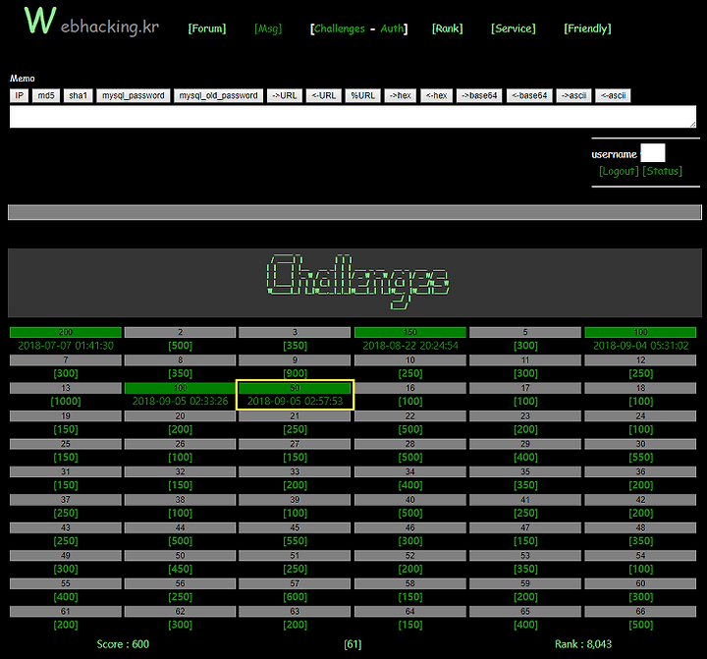707x659 pixels.
Task: Click the %URL button
Action: click(x=363, y=95)
